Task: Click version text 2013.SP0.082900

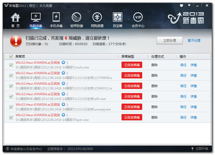Action: [80, 149]
